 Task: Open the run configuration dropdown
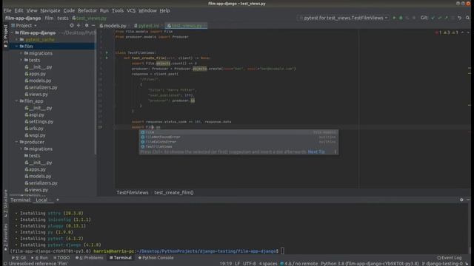(x=344, y=18)
